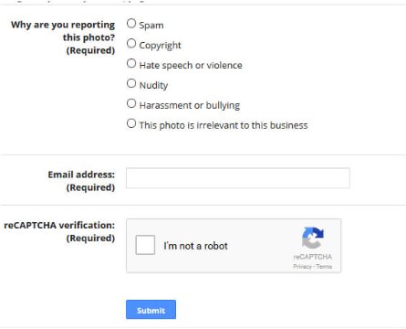
Task: Click the Copyright label text
Action: pyautogui.click(x=160, y=46)
